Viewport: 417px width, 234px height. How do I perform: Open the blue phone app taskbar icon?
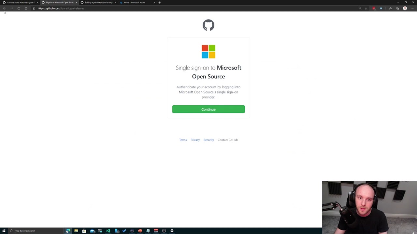pos(117,231)
